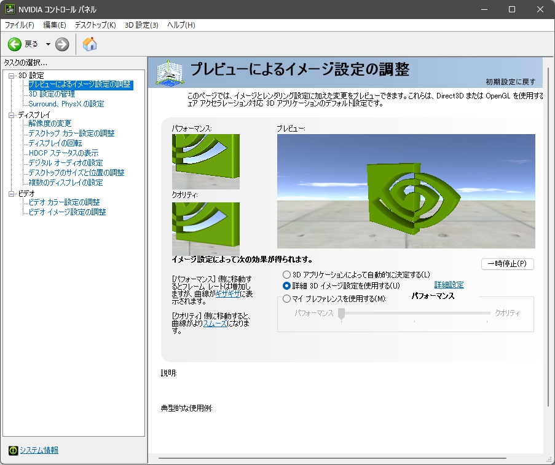This screenshot has height=465, width=555.
Task: Click the 一時停止(P) button
Action: coord(507,264)
